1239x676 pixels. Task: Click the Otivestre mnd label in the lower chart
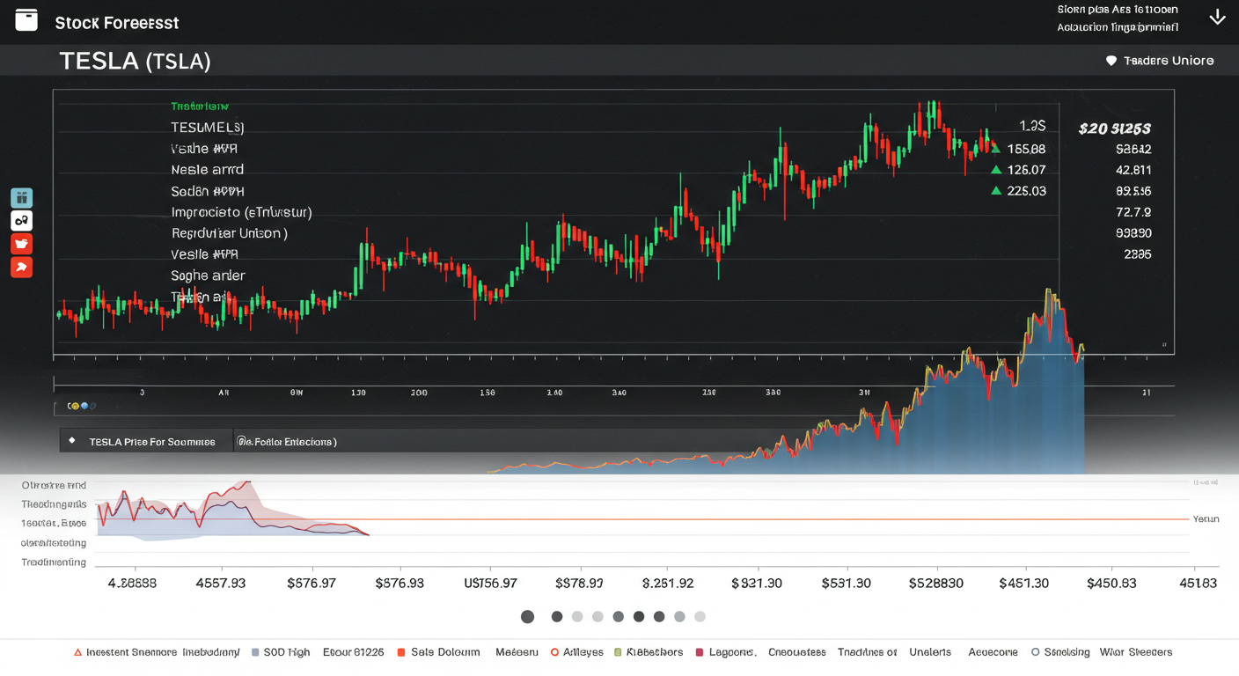(54, 485)
